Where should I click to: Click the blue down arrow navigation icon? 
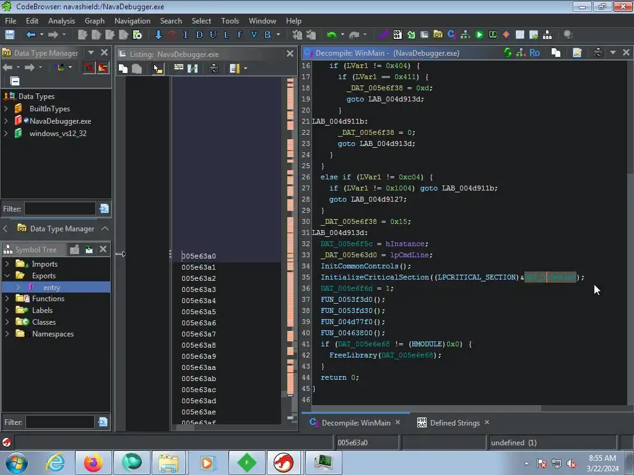point(158,35)
